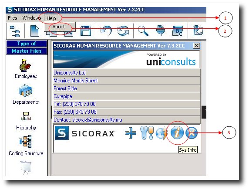Choose About from the Help dropdown
The image size is (249, 190).
[x=59, y=27]
